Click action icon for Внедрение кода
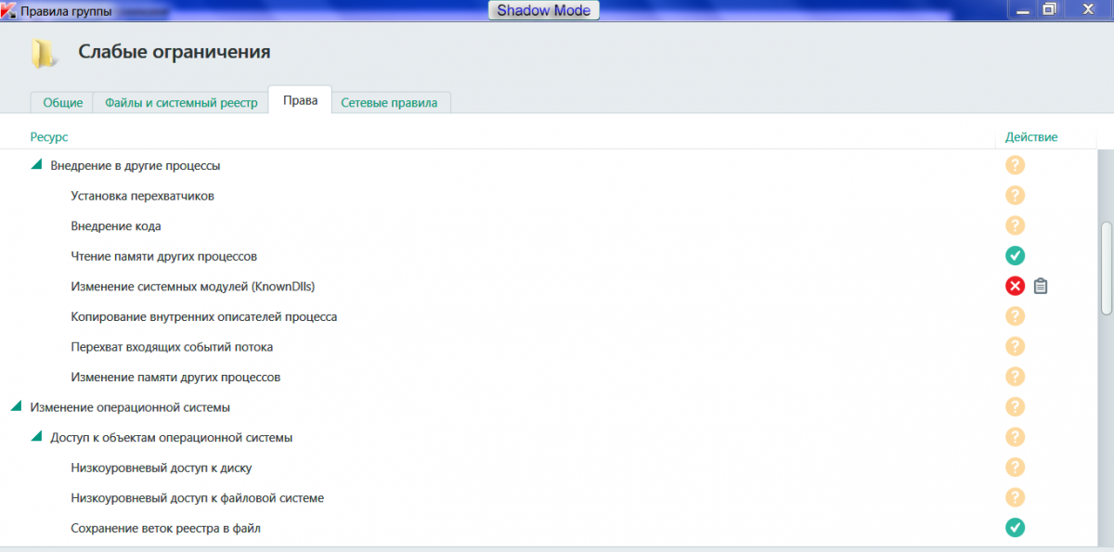Viewport: 1114px width, 552px height. [1015, 225]
